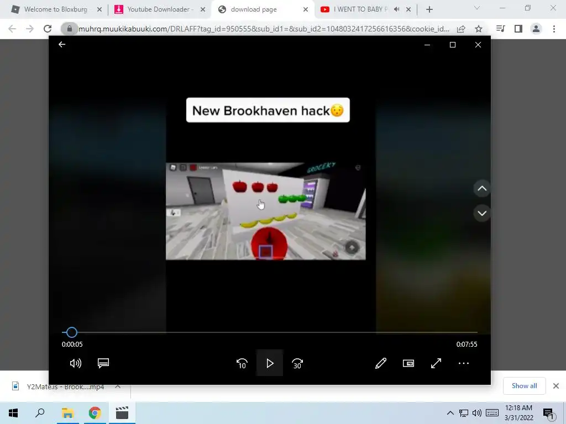
Task: Close the Welcome to Bloxburg tab
Action: coord(99,10)
